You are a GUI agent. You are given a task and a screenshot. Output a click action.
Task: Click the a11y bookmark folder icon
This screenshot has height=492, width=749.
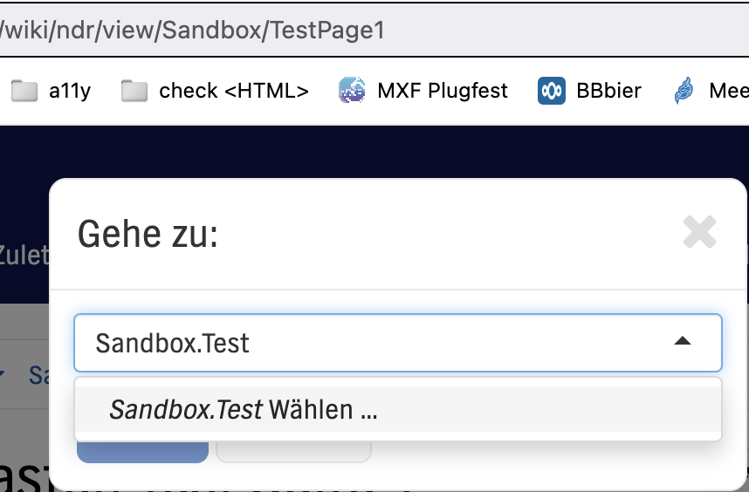tap(24, 91)
